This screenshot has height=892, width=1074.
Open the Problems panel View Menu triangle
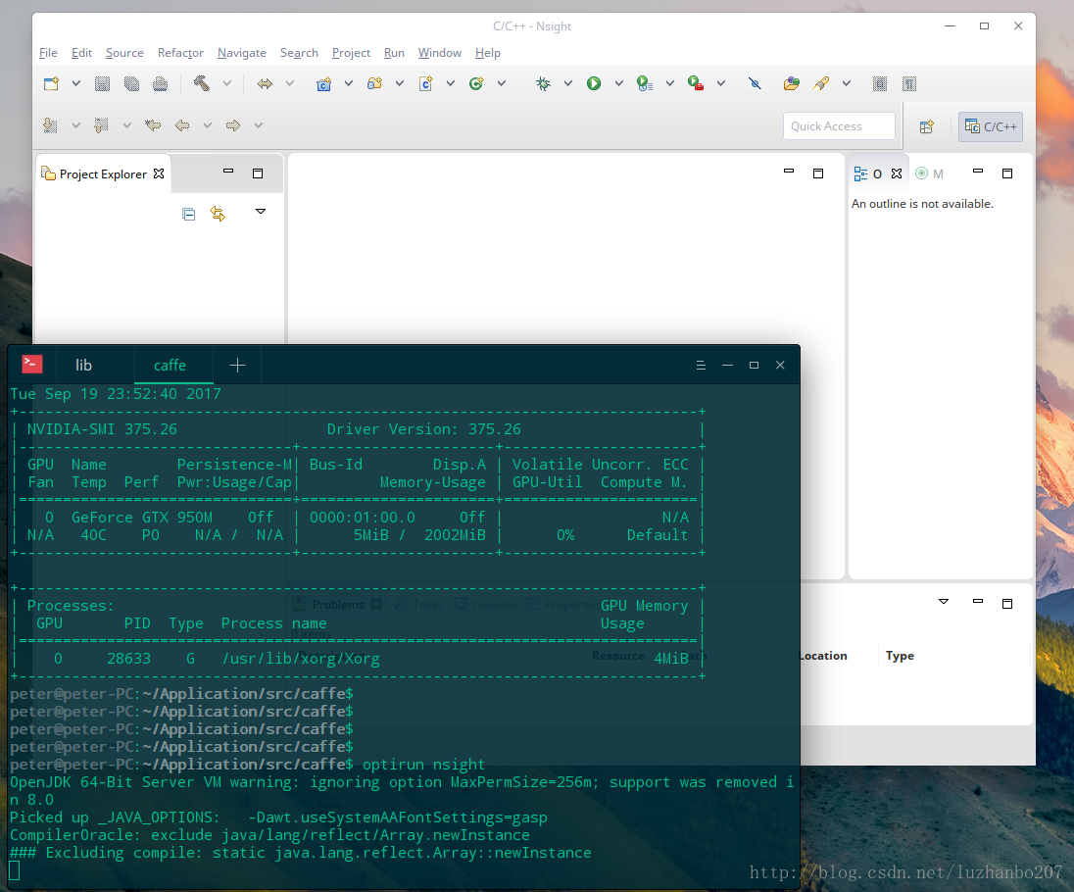[943, 602]
